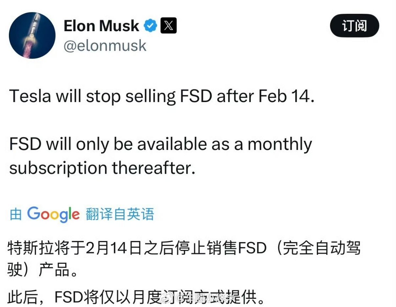Click the checkmark inside the verification badge
Image resolution: width=396 pixels, height=307 pixels.
click(150, 25)
